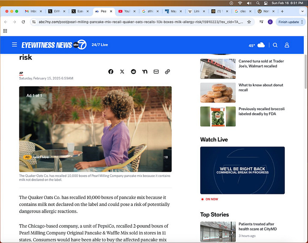Open the Wi-Fi menu bar icon
308x243 pixels.
point(240,3)
